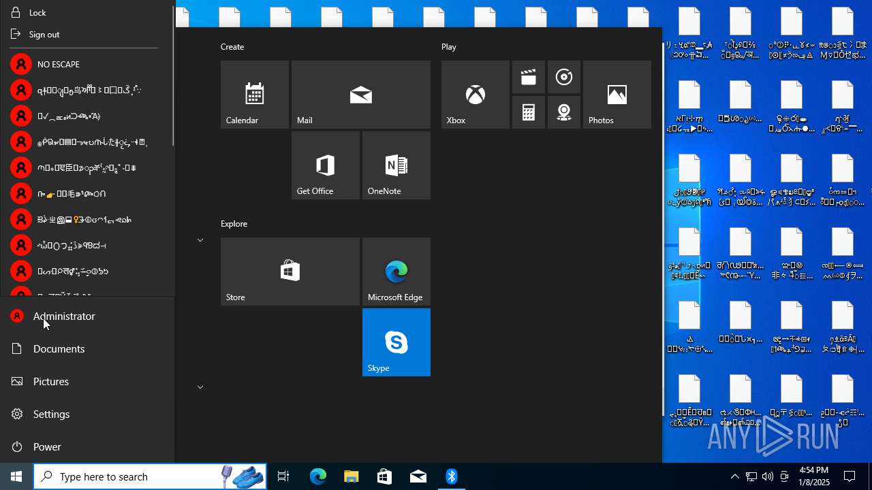
Task: Open Settings from the Start menu
Action: tap(87, 414)
